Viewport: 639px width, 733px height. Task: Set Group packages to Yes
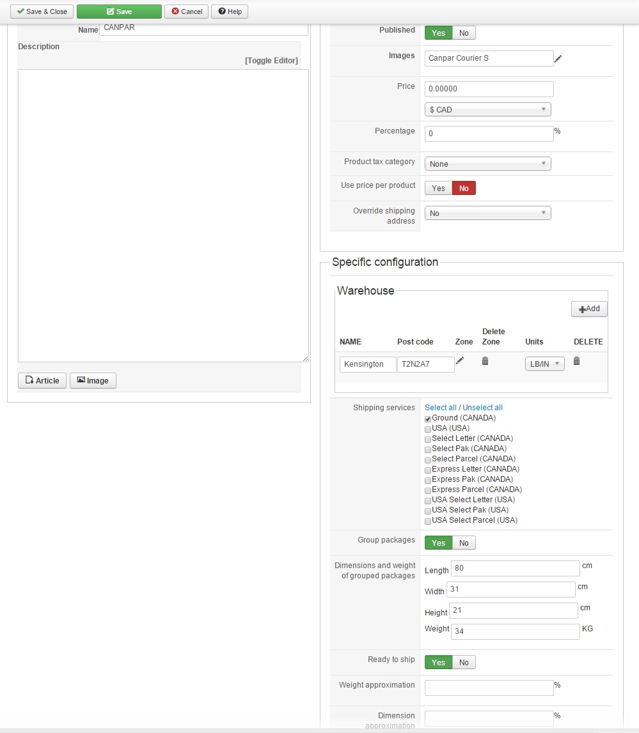tap(438, 543)
